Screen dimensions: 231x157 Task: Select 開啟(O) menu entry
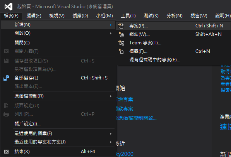pos(58,33)
